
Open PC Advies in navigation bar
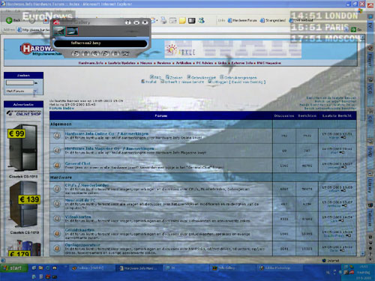pos(205,63)
